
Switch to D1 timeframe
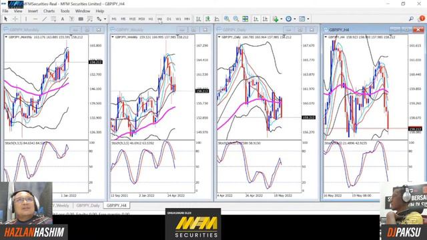[169, 19]
